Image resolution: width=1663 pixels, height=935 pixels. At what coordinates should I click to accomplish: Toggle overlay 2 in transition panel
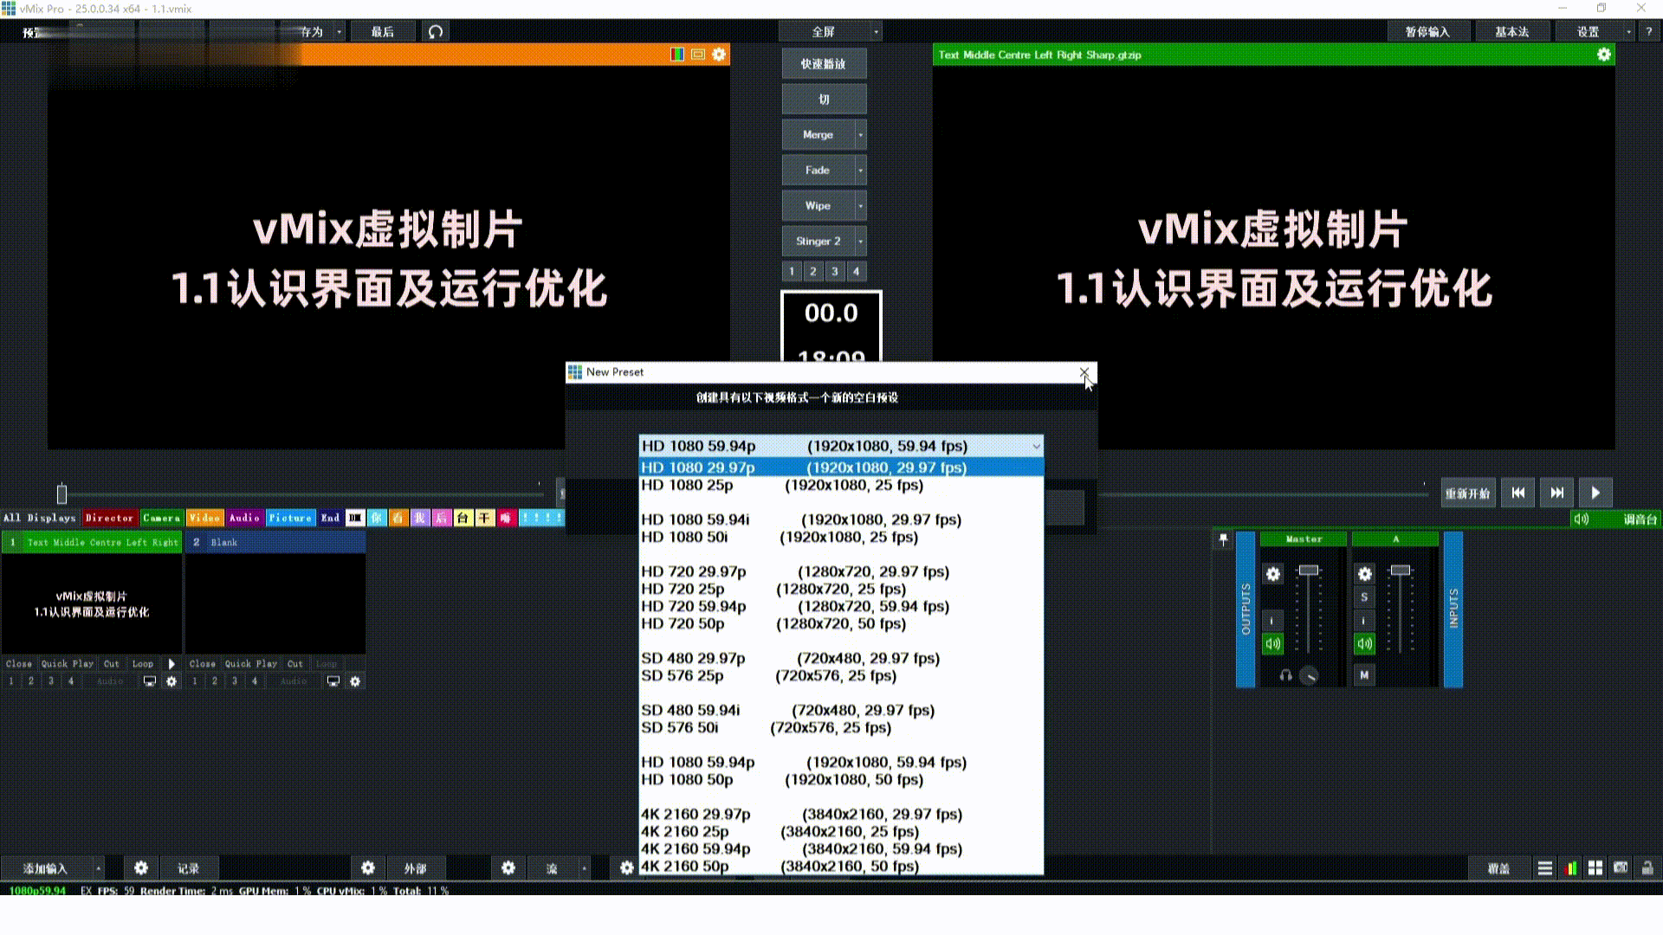coord(813,272)
